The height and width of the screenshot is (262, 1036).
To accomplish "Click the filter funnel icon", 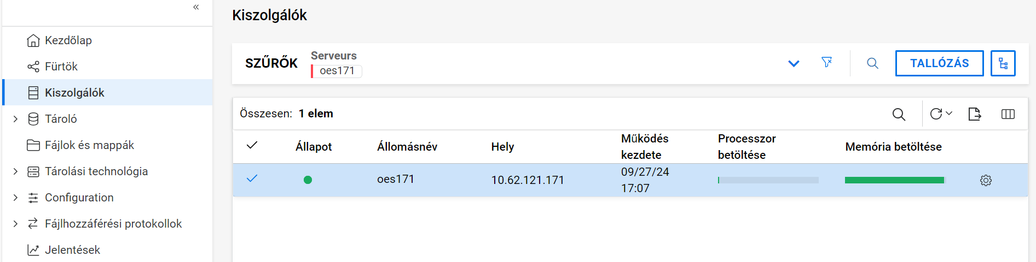I will pos(826,63).
